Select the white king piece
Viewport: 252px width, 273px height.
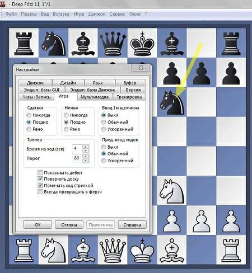point(142,251)
